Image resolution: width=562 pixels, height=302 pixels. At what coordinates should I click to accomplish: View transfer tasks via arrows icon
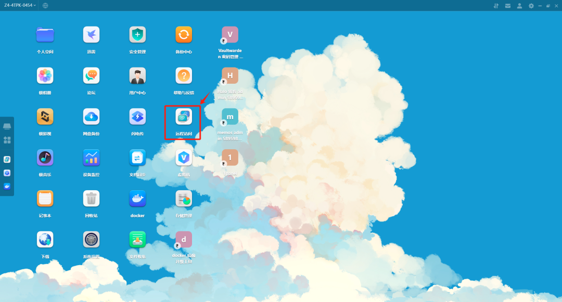496,6
